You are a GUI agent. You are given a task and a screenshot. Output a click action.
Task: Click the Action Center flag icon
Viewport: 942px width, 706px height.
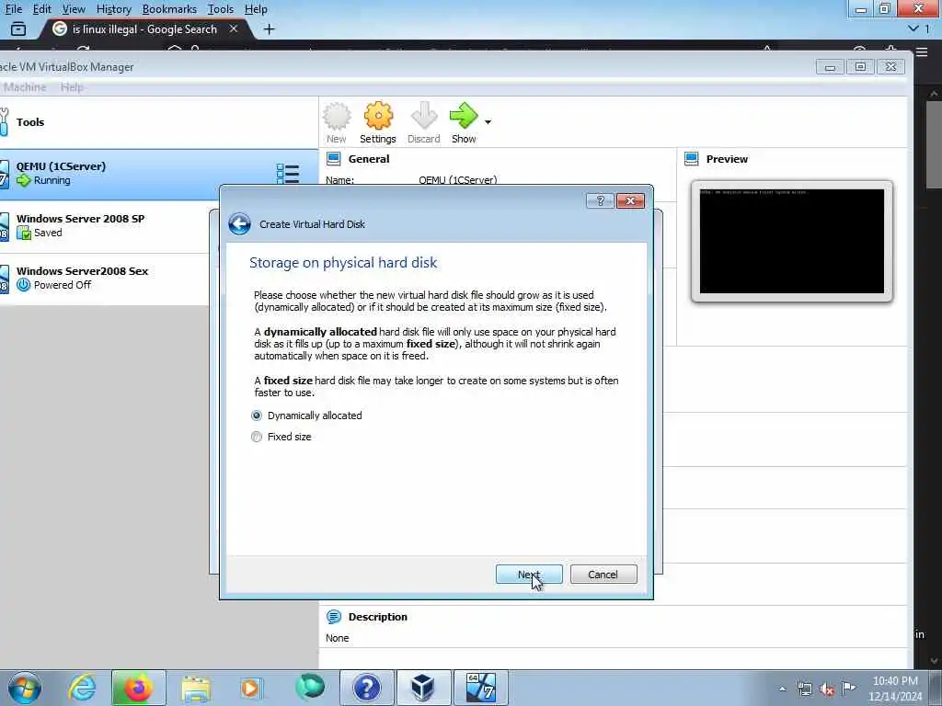849,688
